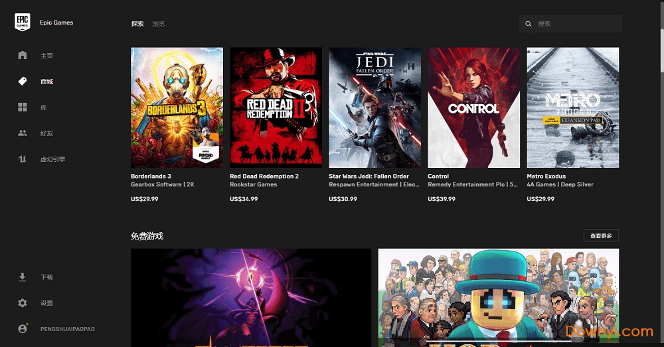The image size is (664, 347).
Task: Open the friends icon (好友)
Action: click(x=23, y=133)
